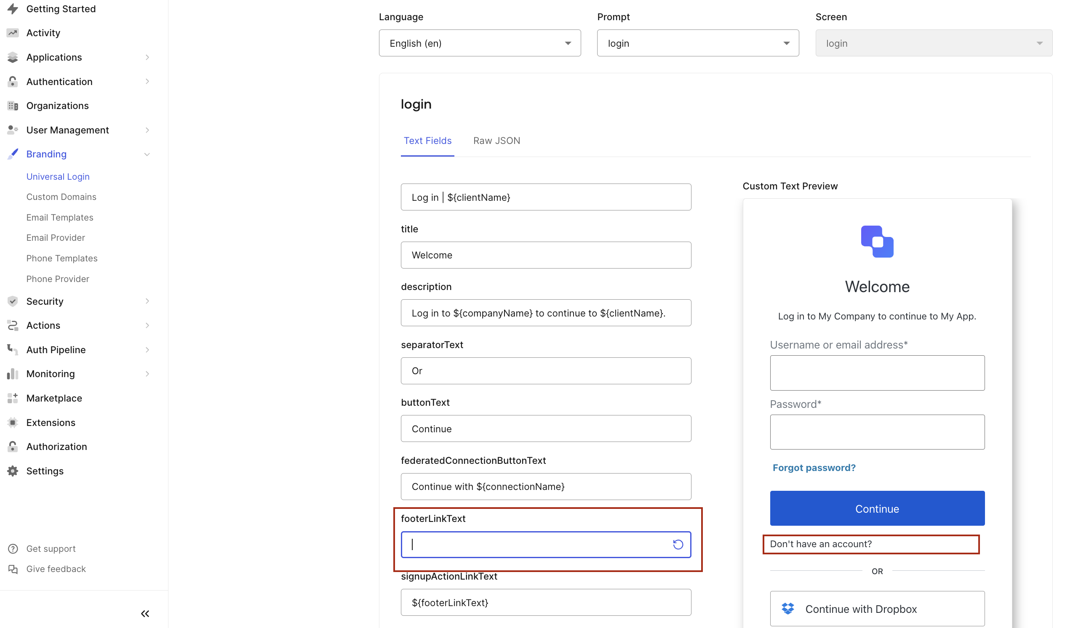Click the Settings gear icon
The width and height of the screenshot is (1073, 628).
[13, 471]
